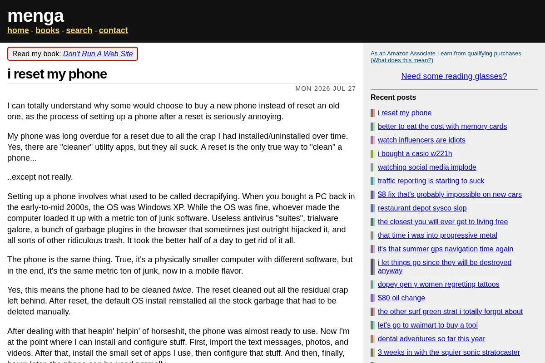The width and height of the screenshot is (545, 363).
Task: Open '$80 oil change' post link
Action: click(x=401, y=298)
